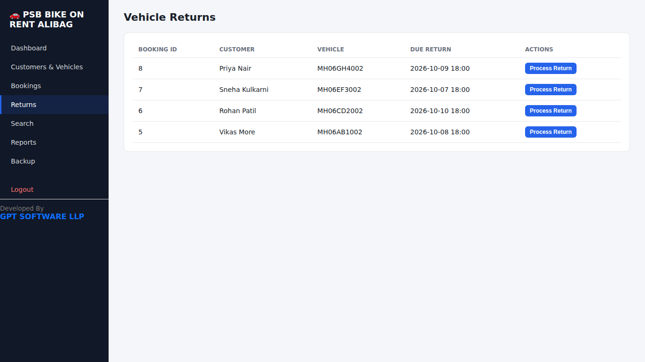Click vehicle number MH06CD2002
Viewport: 645px width, 362px height.
point(340,111)
